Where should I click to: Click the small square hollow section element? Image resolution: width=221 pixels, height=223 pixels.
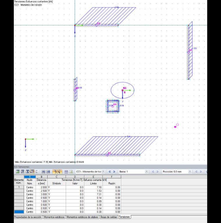[113, 106]
